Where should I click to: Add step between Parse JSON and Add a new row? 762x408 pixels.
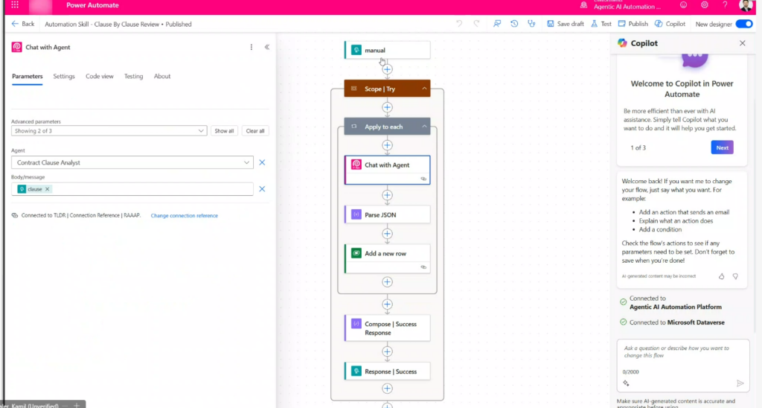click(387, 234)
